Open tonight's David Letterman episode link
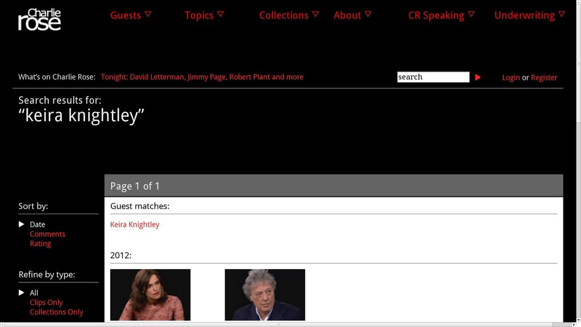The width and height of the screenshot is (581, 327). 202,77
